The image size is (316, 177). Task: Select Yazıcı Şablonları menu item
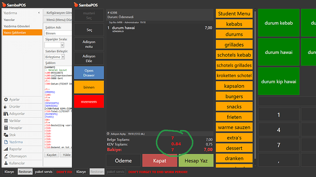22,32
